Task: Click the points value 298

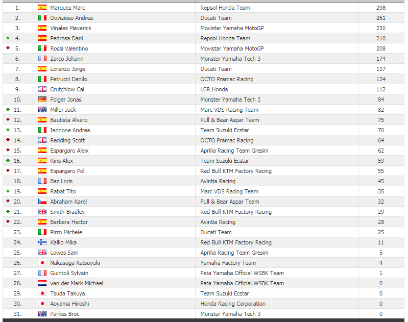Action: 381,8
